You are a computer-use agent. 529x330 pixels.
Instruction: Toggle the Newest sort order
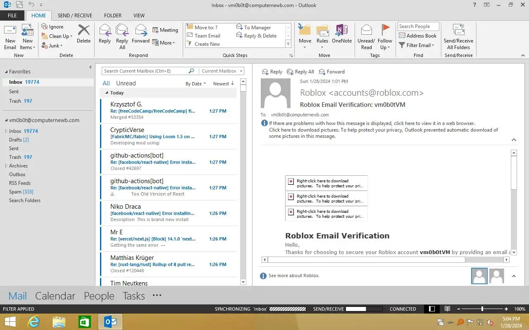[224, 84]
